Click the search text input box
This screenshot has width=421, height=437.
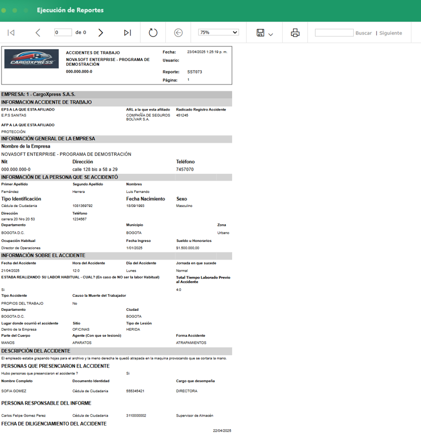tap(334, 33)
